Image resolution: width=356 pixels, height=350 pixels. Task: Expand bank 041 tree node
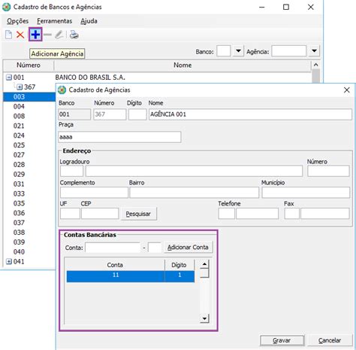click(x=9, y=261)
